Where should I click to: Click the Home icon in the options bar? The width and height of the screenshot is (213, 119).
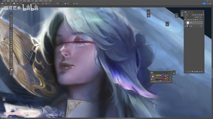tap(2, 4)
